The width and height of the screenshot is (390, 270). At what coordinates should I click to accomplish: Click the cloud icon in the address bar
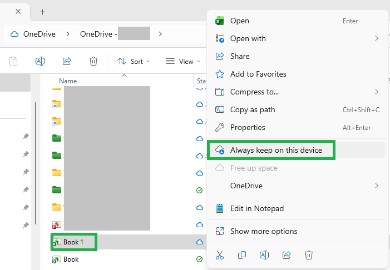[x=14, y=34]
